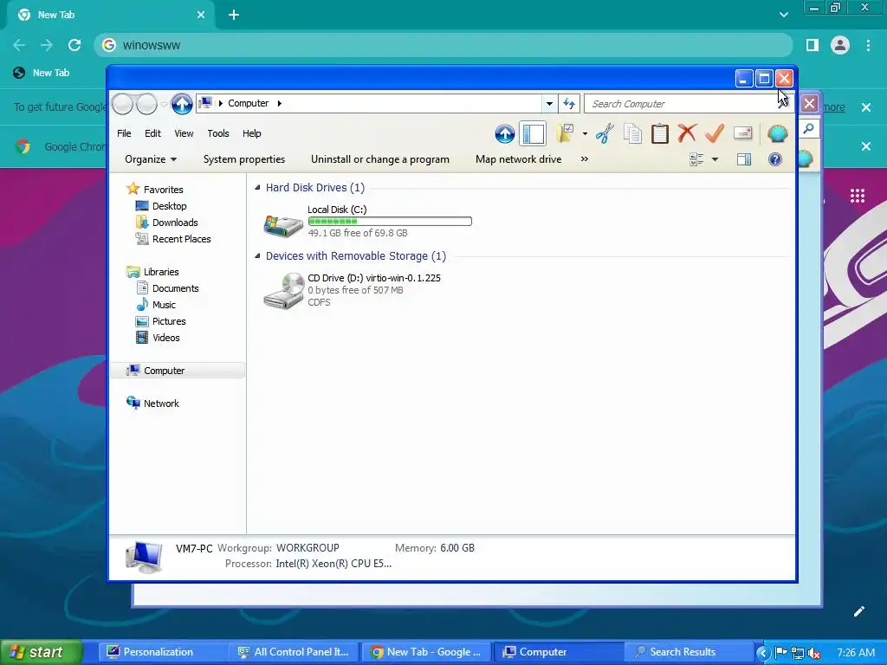Click the Action Center flag tray icon

pyautogui.click(x=780, y=653)
